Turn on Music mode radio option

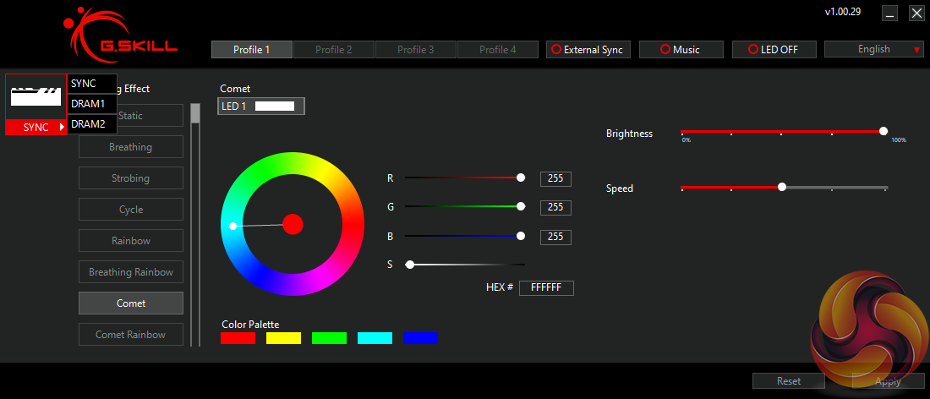click(x=681, y=50)
